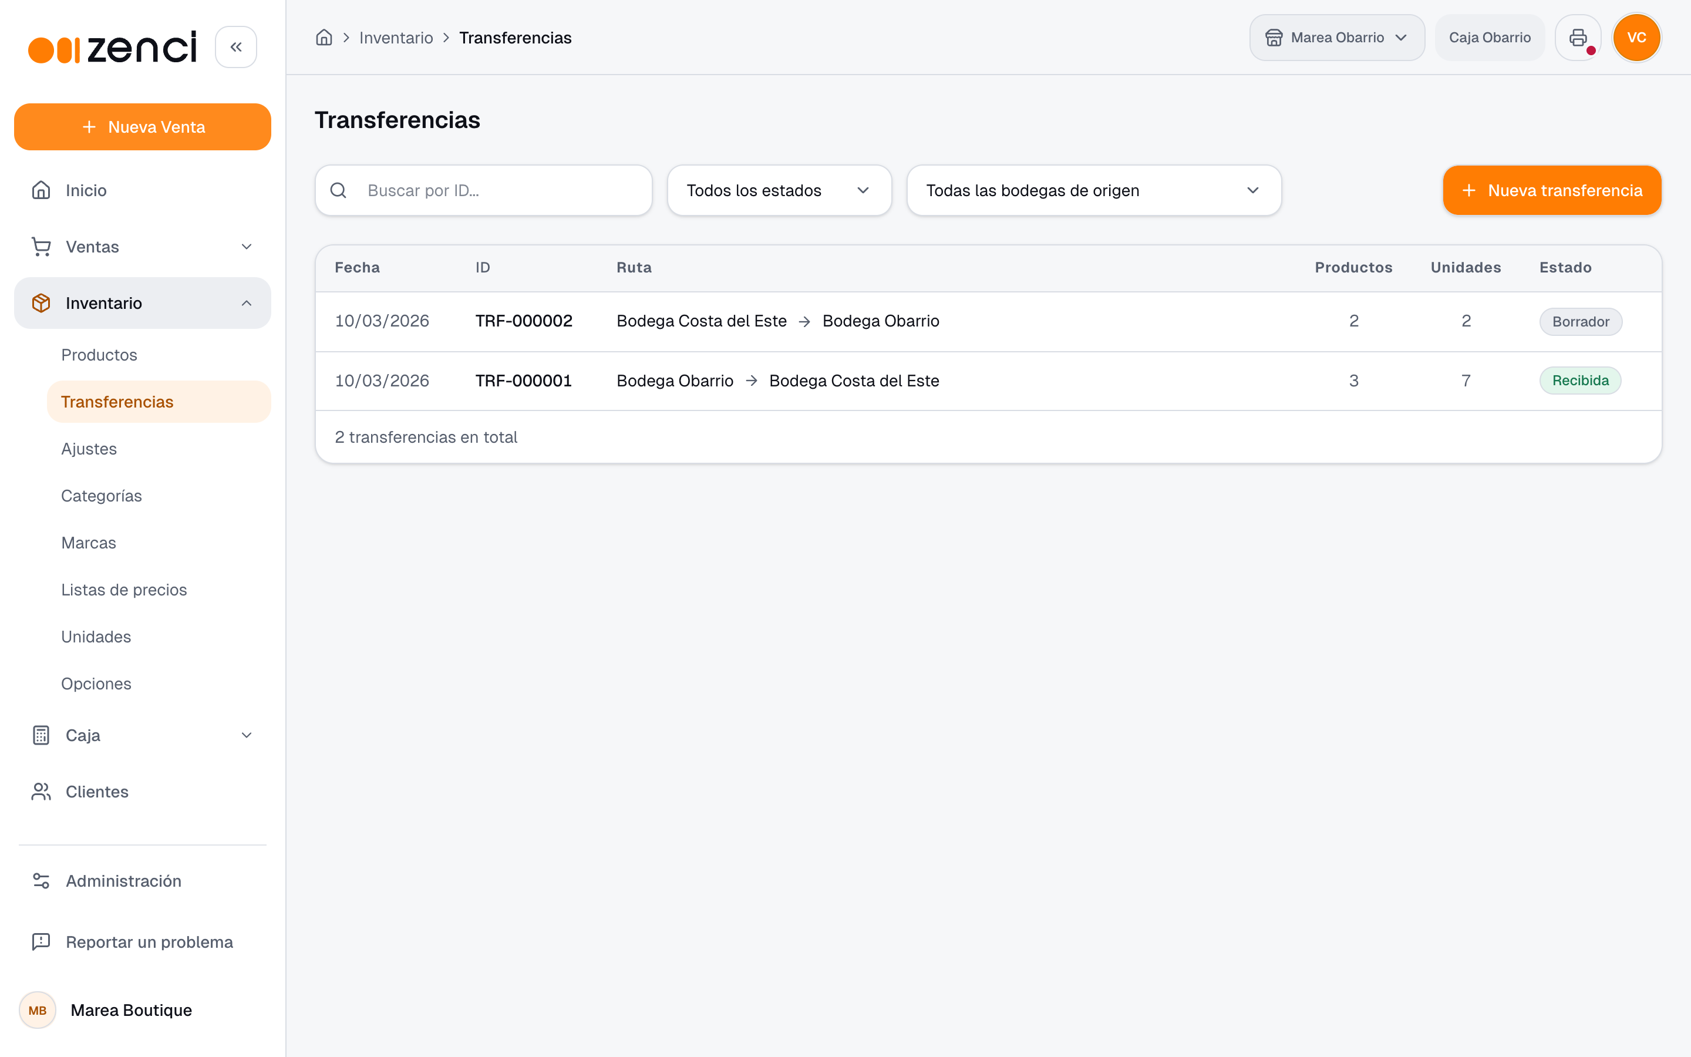Image resolution: width=1691 pixels, height=1057 pixels.
Task: Click the MB Marea Boutique avatar
Action: click(38, 1010)
